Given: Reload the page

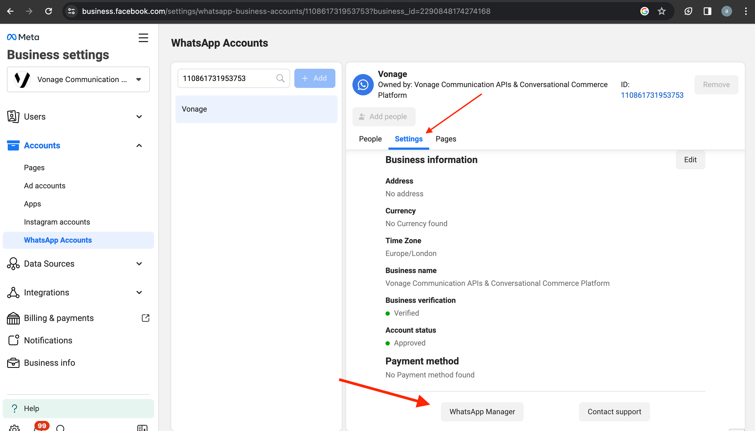Looking at the screenshot, I should 49,11.
